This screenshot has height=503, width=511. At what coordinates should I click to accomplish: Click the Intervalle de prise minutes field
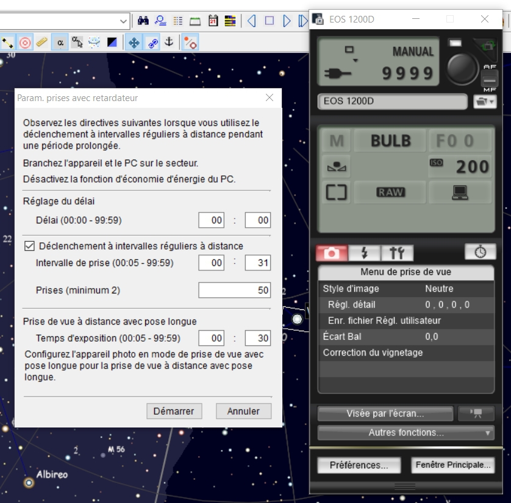pos(211,263)
